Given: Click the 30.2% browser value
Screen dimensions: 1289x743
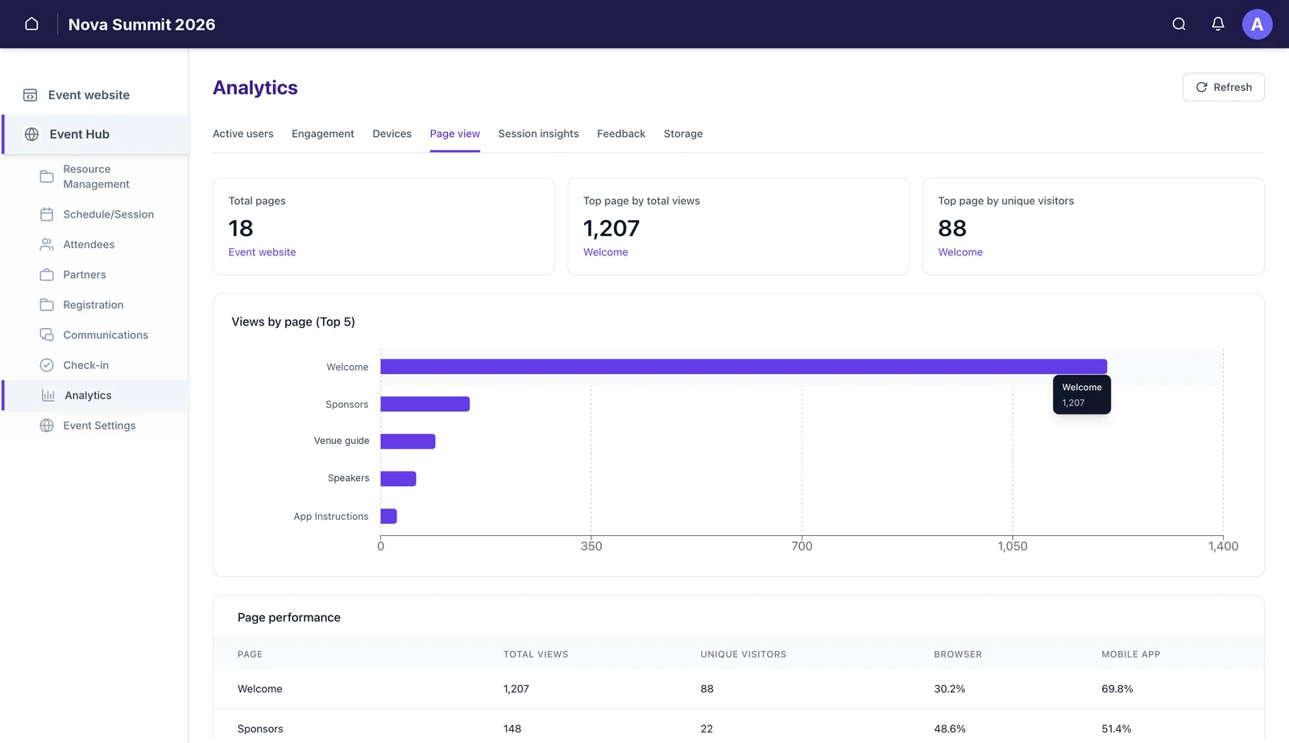Looking at the screenshot, I should click(949, 689).
